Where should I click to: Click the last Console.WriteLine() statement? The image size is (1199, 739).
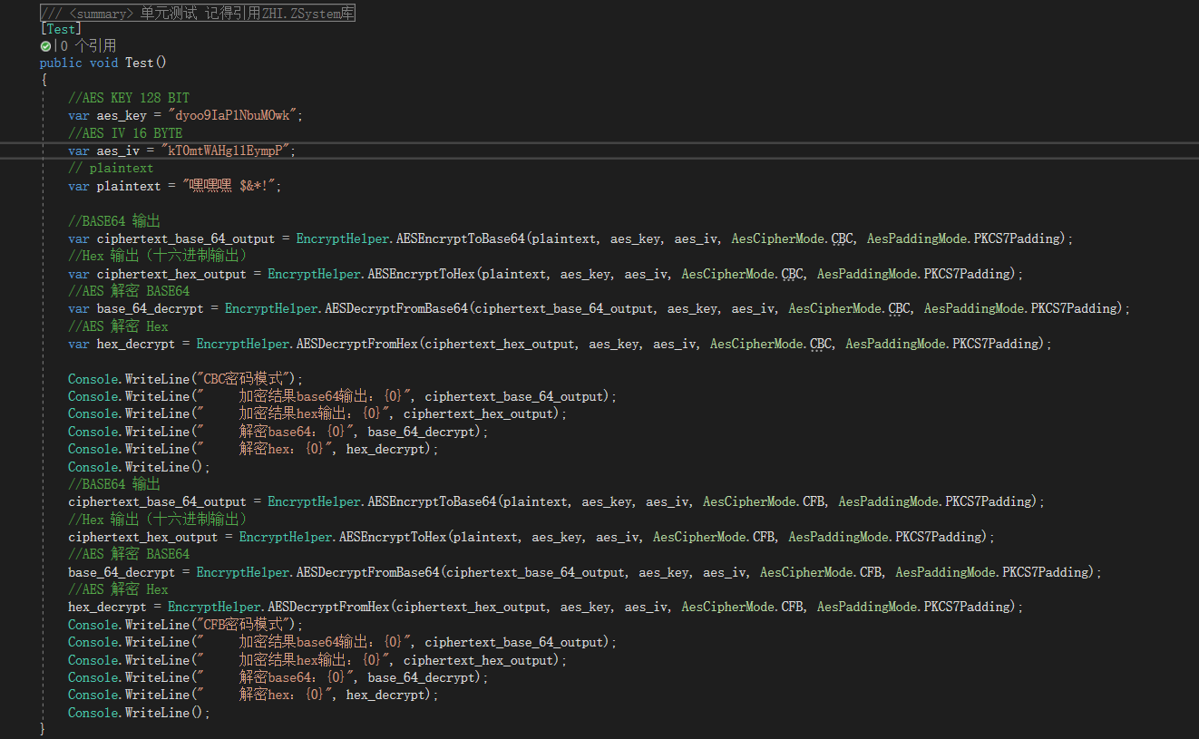pos(139,713)
